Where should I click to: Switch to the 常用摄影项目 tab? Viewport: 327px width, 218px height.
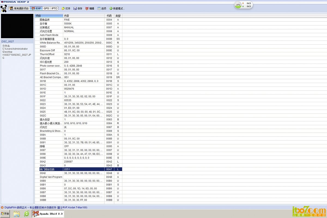click(x=19, y=8)
